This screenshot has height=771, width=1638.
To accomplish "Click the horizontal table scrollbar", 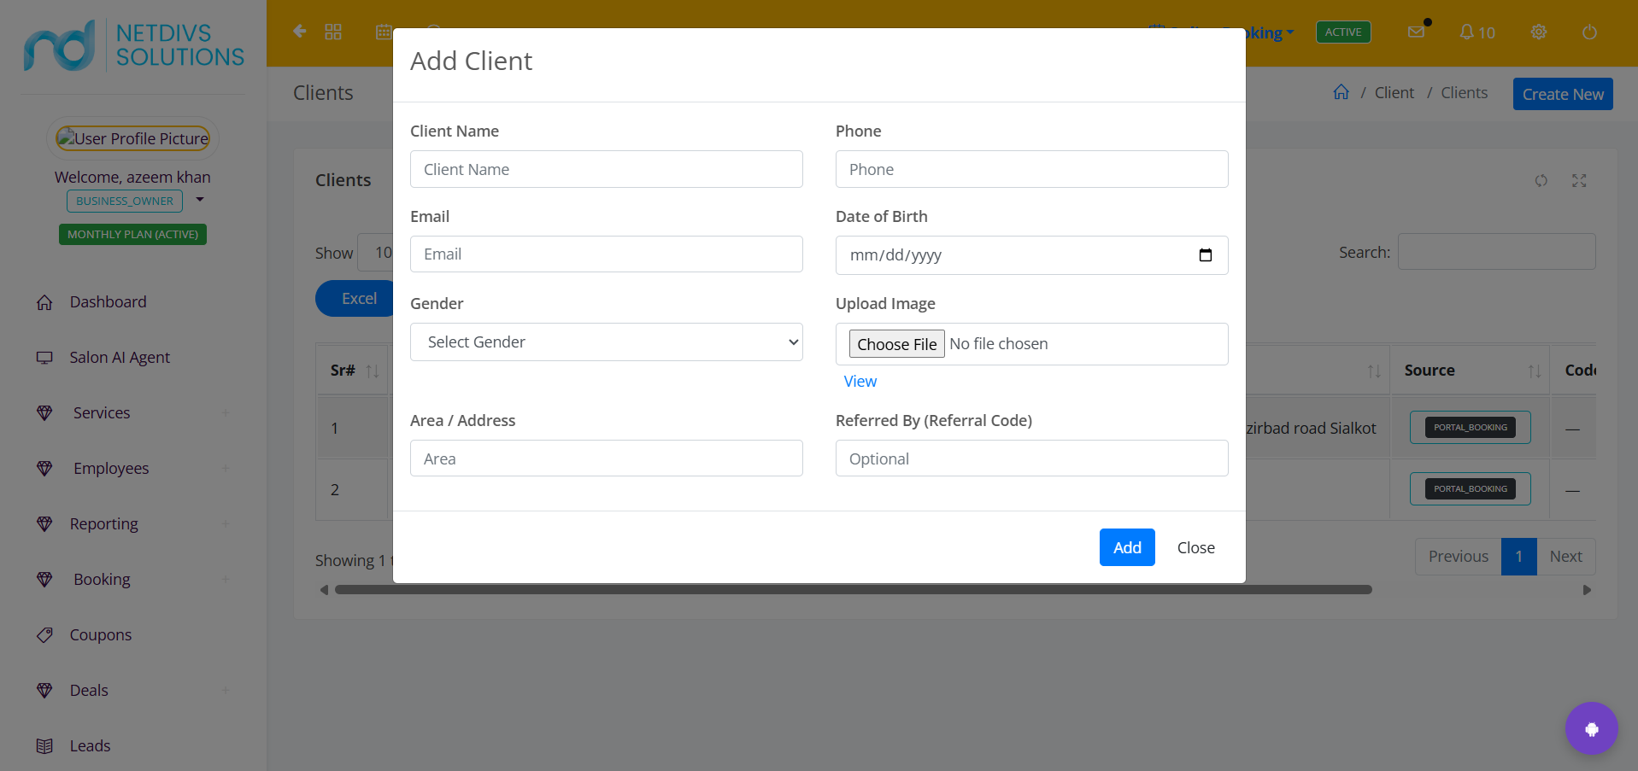I will point(853,590).
